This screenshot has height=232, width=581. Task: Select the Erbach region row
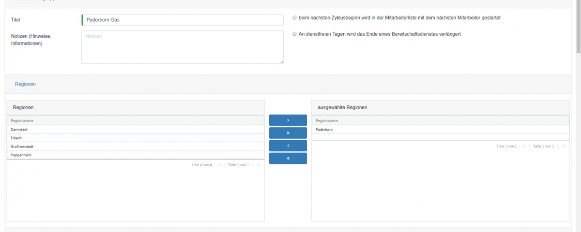point(136,138)
